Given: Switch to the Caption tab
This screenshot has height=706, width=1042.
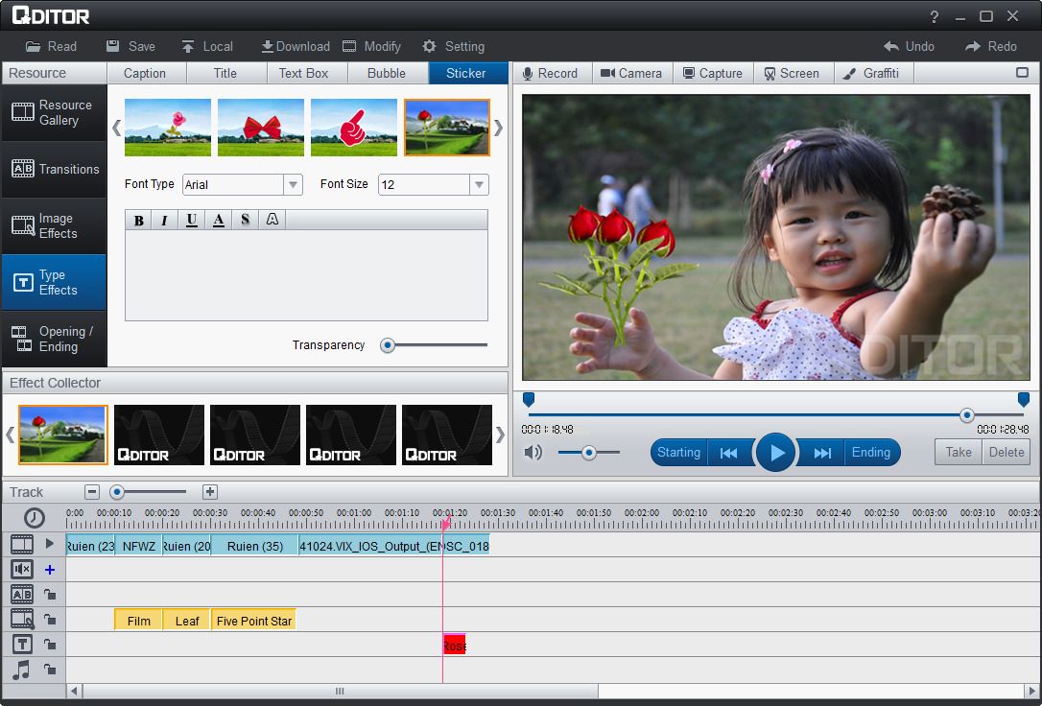Looking at the screenshot, I should pyautogui.click(x=146, y=72).
